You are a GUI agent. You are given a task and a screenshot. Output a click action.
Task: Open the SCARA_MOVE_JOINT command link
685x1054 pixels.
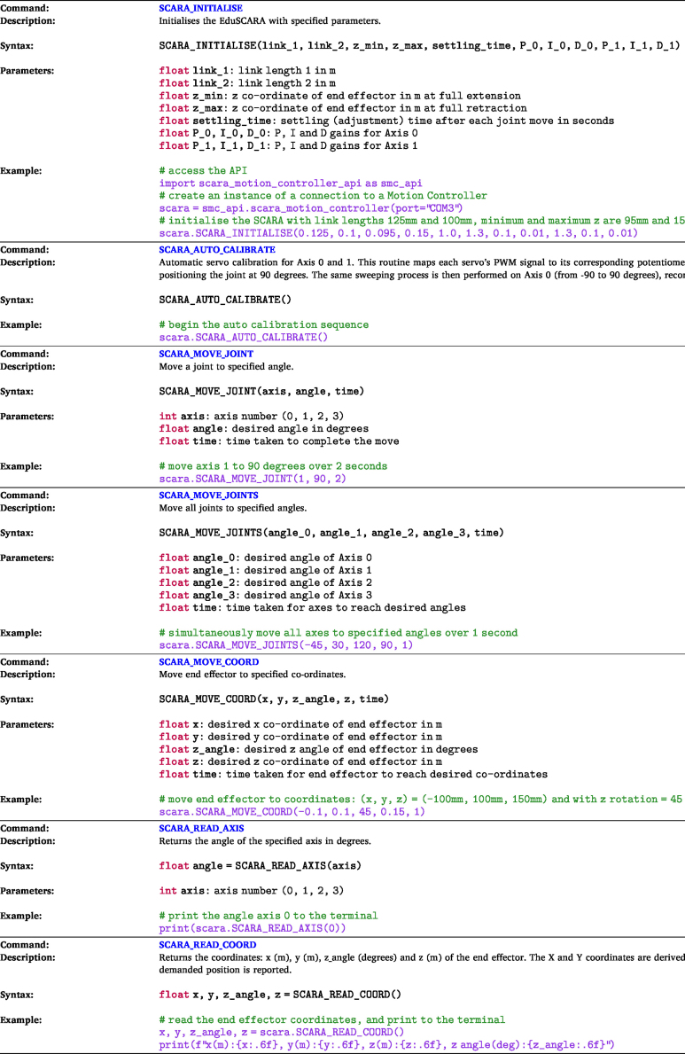(x=206, y=354)
